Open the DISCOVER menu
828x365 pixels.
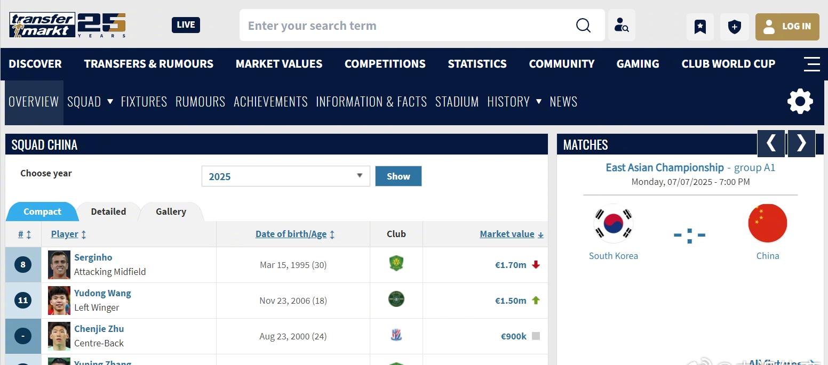[x=35, y=64]
